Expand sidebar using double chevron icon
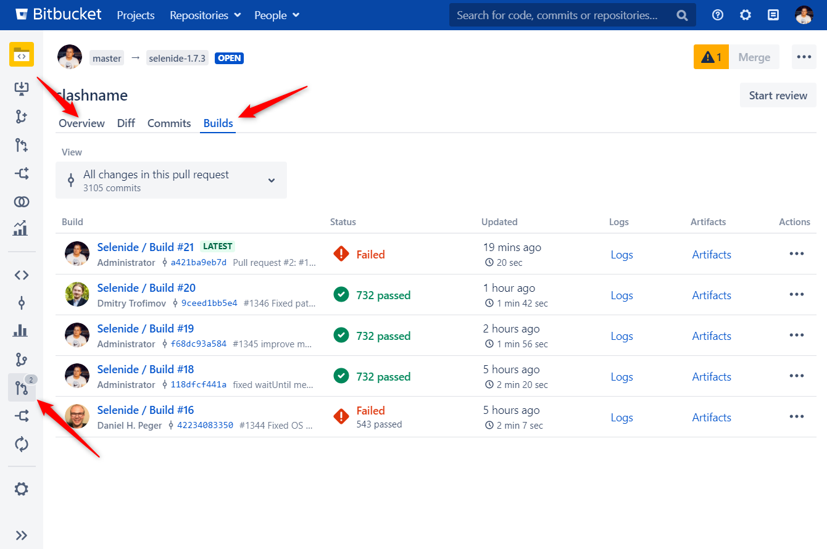This screenshot has width=827, height=549. [x=22, y=535]
